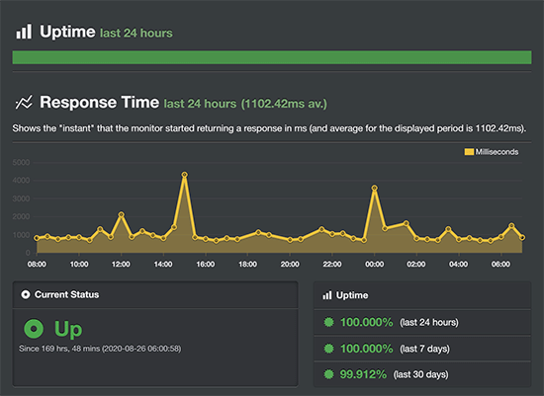Click green badge beside 99.912% uptime

[328, 374]
